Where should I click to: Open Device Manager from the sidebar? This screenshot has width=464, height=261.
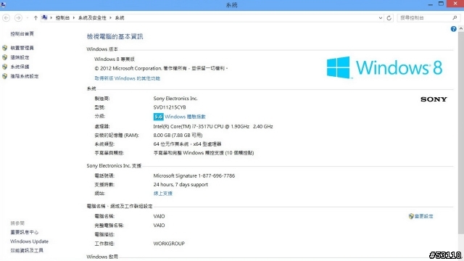coord(22,48)
